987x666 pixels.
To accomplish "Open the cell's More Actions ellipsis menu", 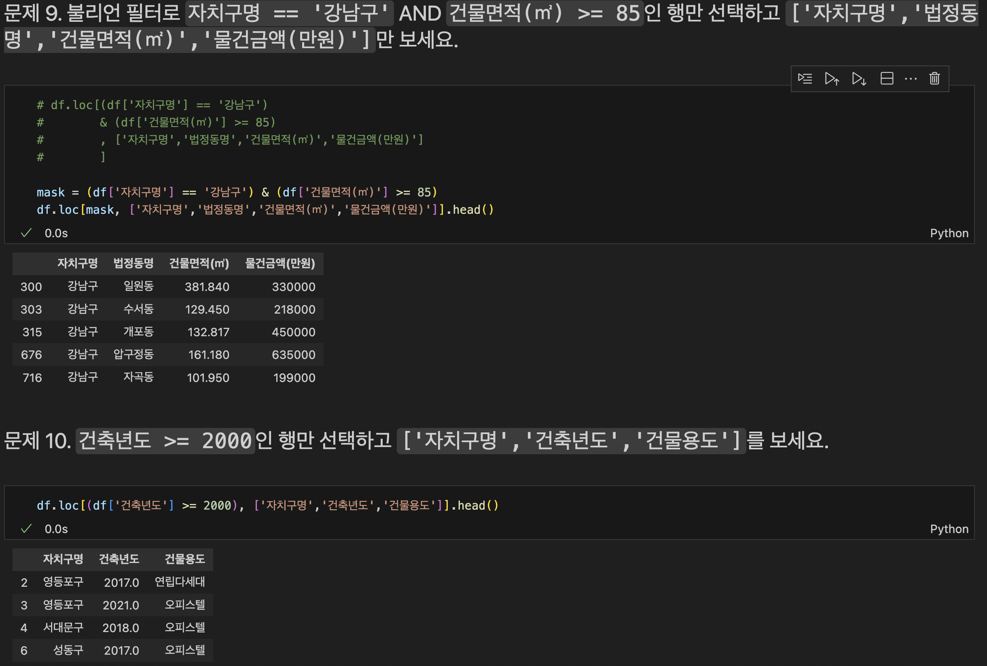I will click(911, 78).
